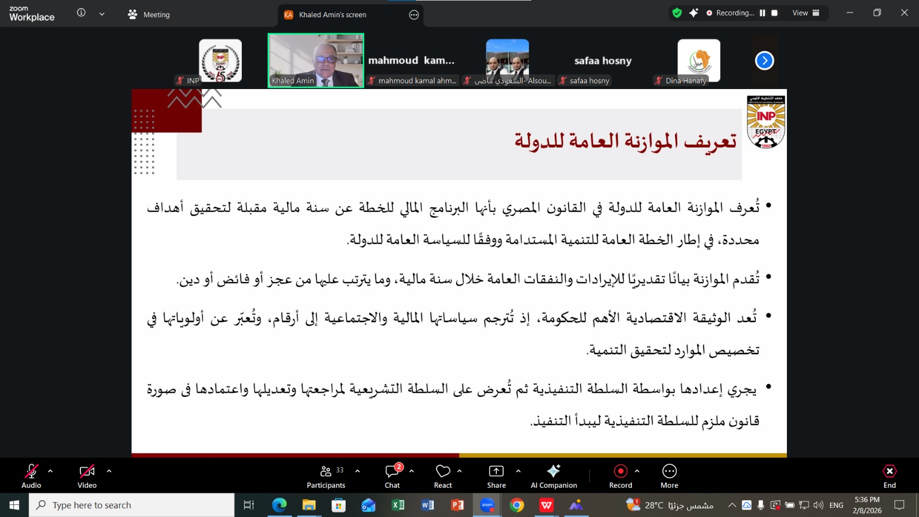The image size is (919, 517).
Task: Click the encryption shield icon
Action: [677, 13]
